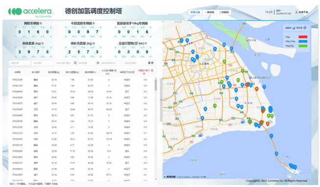
Task: Click the red map pin at 长兴岛
Action: 247,40
